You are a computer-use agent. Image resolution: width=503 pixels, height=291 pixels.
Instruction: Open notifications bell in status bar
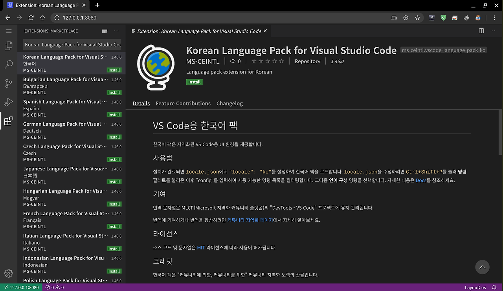(494, 287)
